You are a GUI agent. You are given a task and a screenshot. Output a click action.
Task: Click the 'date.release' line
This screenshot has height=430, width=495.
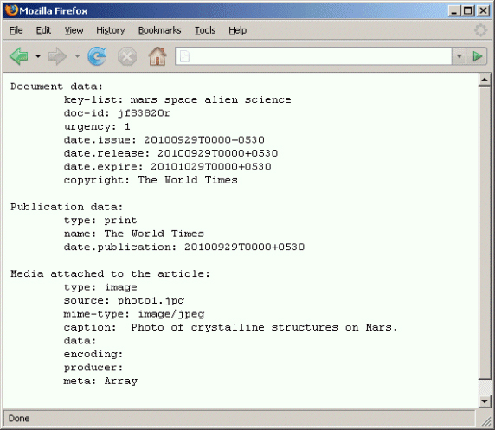170,153
